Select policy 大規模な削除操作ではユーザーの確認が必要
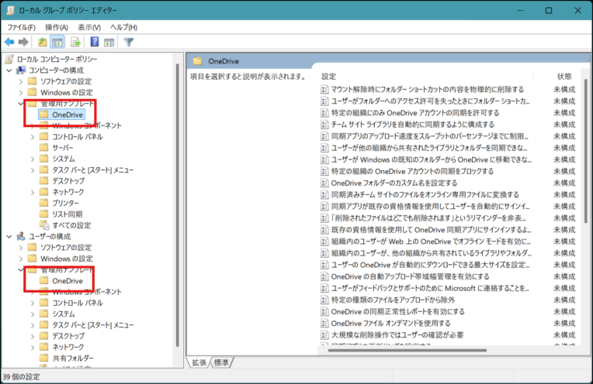 [x=397, y=335]
